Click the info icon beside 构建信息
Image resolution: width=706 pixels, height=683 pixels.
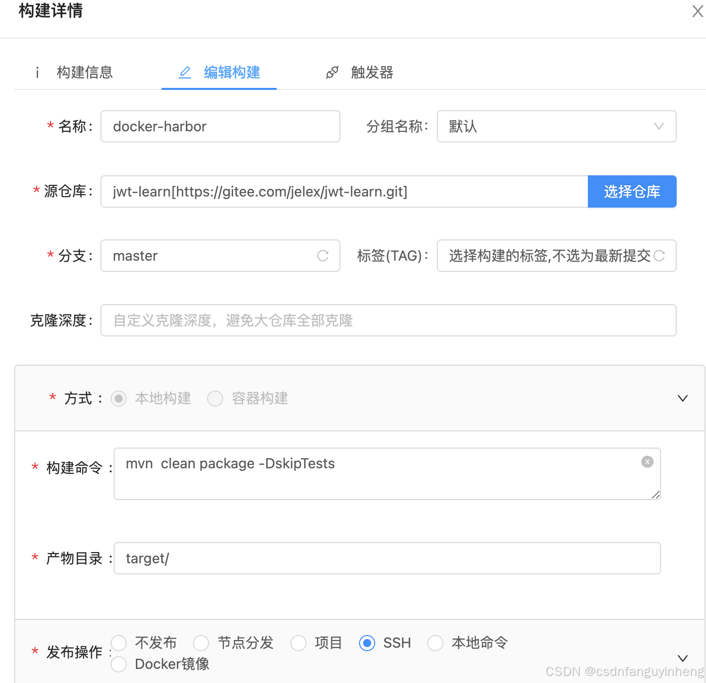pos(37,73)
